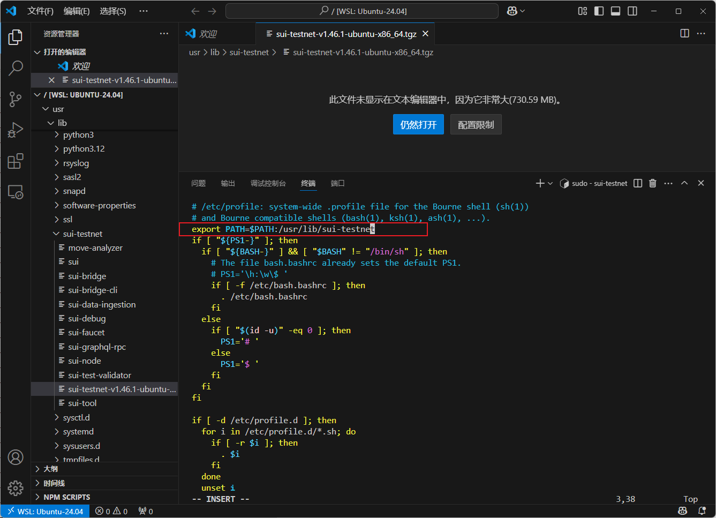This screenshot has width=716, height=518.
Task: Open the terminal launch profile dropdown
Action: pyautogui.click(x=550, y=183)
